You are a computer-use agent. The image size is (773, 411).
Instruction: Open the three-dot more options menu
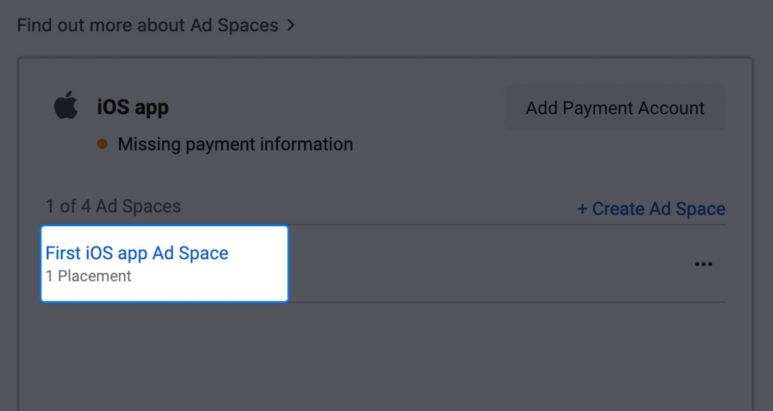coord(703,264)
